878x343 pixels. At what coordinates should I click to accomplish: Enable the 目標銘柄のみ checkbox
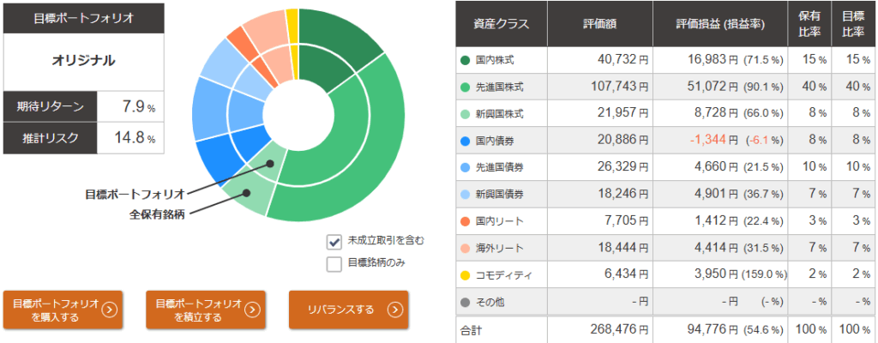[x=334, y=263]
